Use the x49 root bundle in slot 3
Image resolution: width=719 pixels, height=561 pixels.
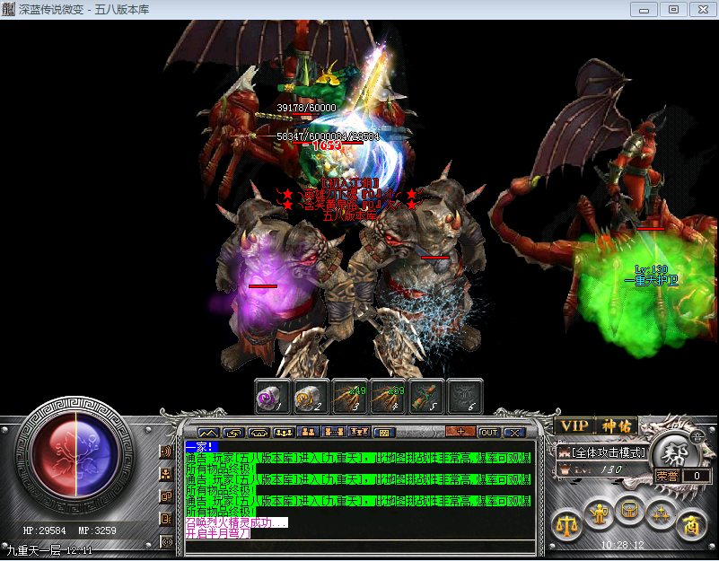point(350,397)
